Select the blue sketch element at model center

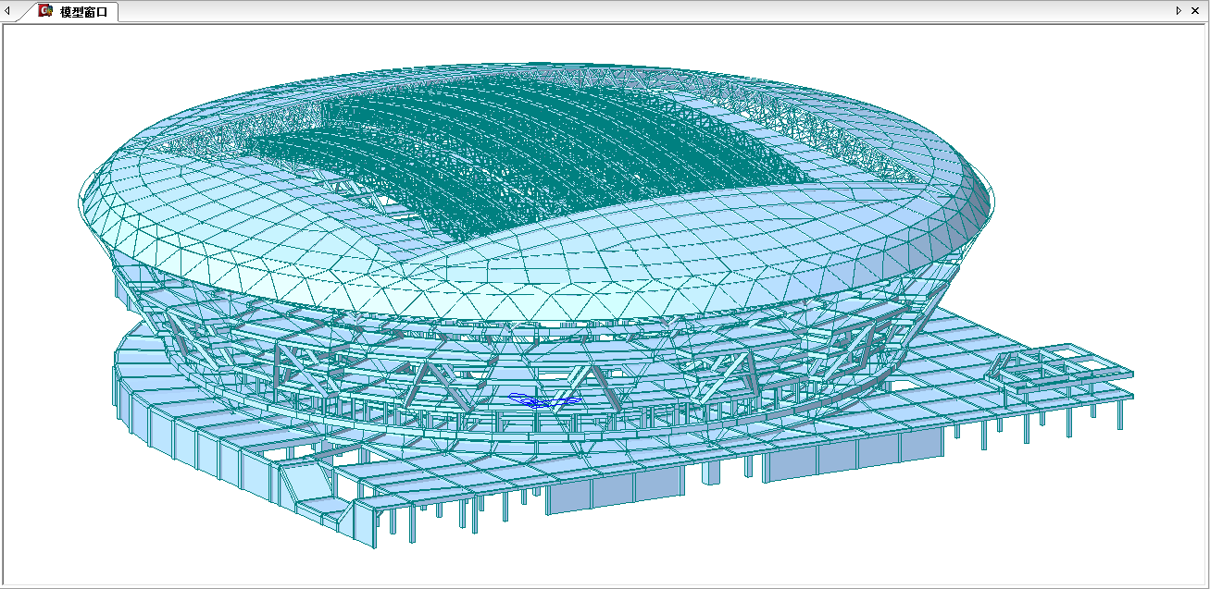tap(542, 401)
